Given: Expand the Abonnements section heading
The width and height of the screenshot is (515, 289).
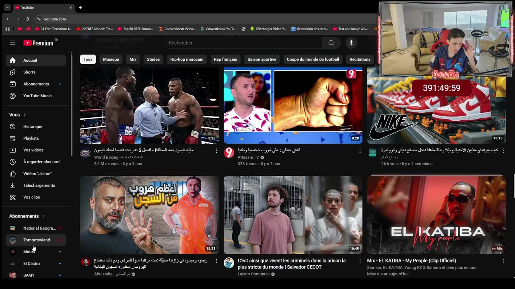Looking at the screenshot, I should coord(27,216).
